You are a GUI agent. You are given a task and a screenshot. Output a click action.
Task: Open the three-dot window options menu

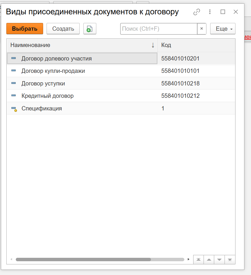coord(210,12)
